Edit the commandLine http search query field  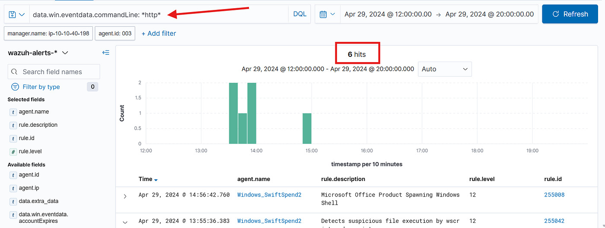159,14
